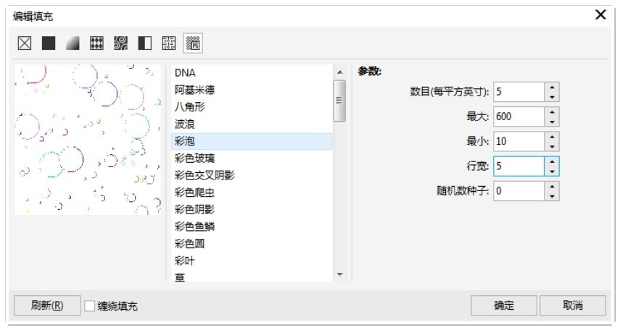The height and width of the screenshot is (330, 620).
Task: Enable the 缠绕填充 checkbox
Action: coord(90,306)
